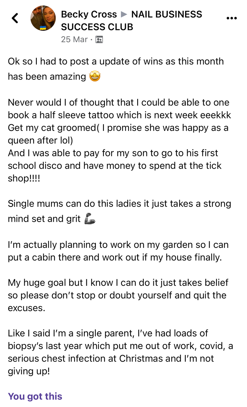Open the Becky Cross profile name link
The height and width of the screenshot is (407, 247).
[89, 14]
